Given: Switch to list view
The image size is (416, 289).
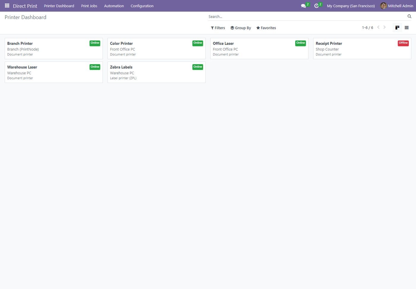Looking at the screenshot, I should pos(406,28).
